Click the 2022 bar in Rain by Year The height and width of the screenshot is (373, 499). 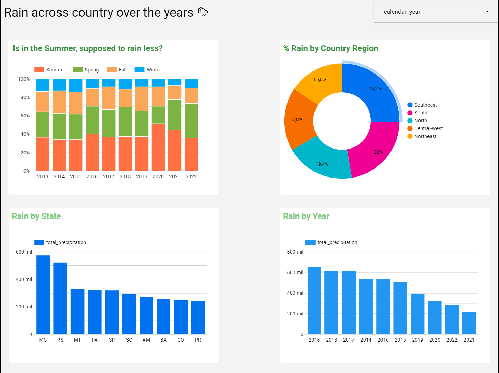[x=452, y=319]
